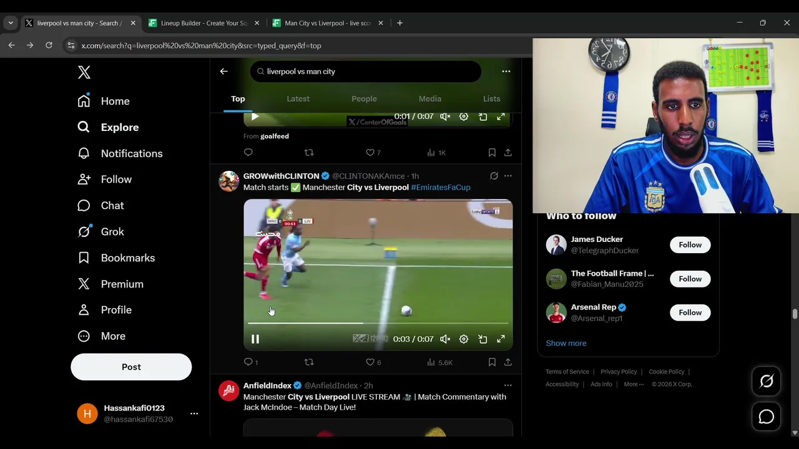Follow James Ducker
This screenshot has width=799, height=449.
click(x=690, y=245)
